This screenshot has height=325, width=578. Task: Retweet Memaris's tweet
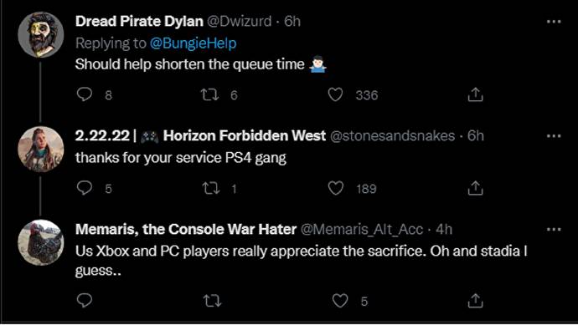click(x=212, y=301)
